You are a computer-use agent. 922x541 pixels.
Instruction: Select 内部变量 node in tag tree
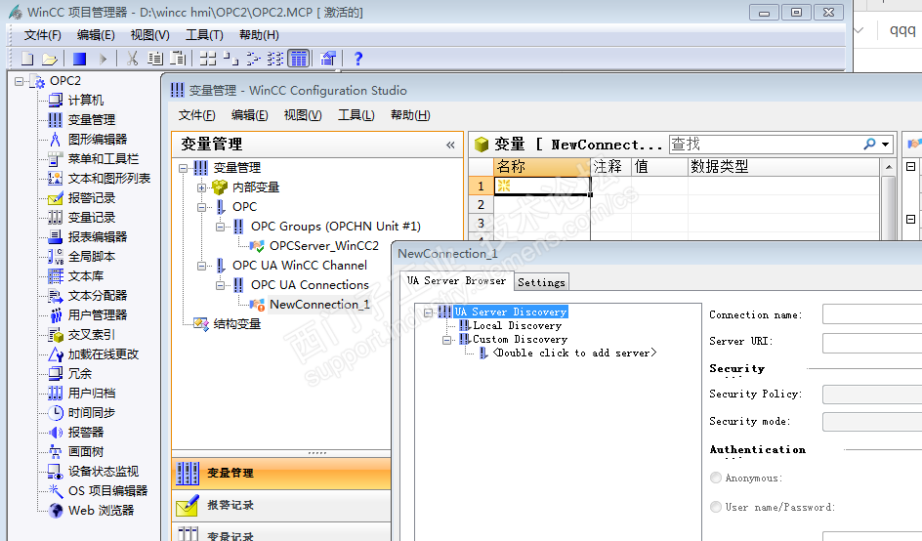(x=256, y=187)
